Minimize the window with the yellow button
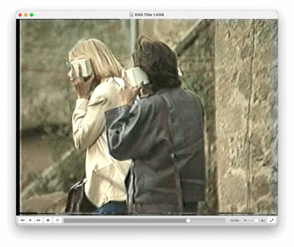Viewport: 294px width, 247px height. pyautogui.click(x=26, y=15)
